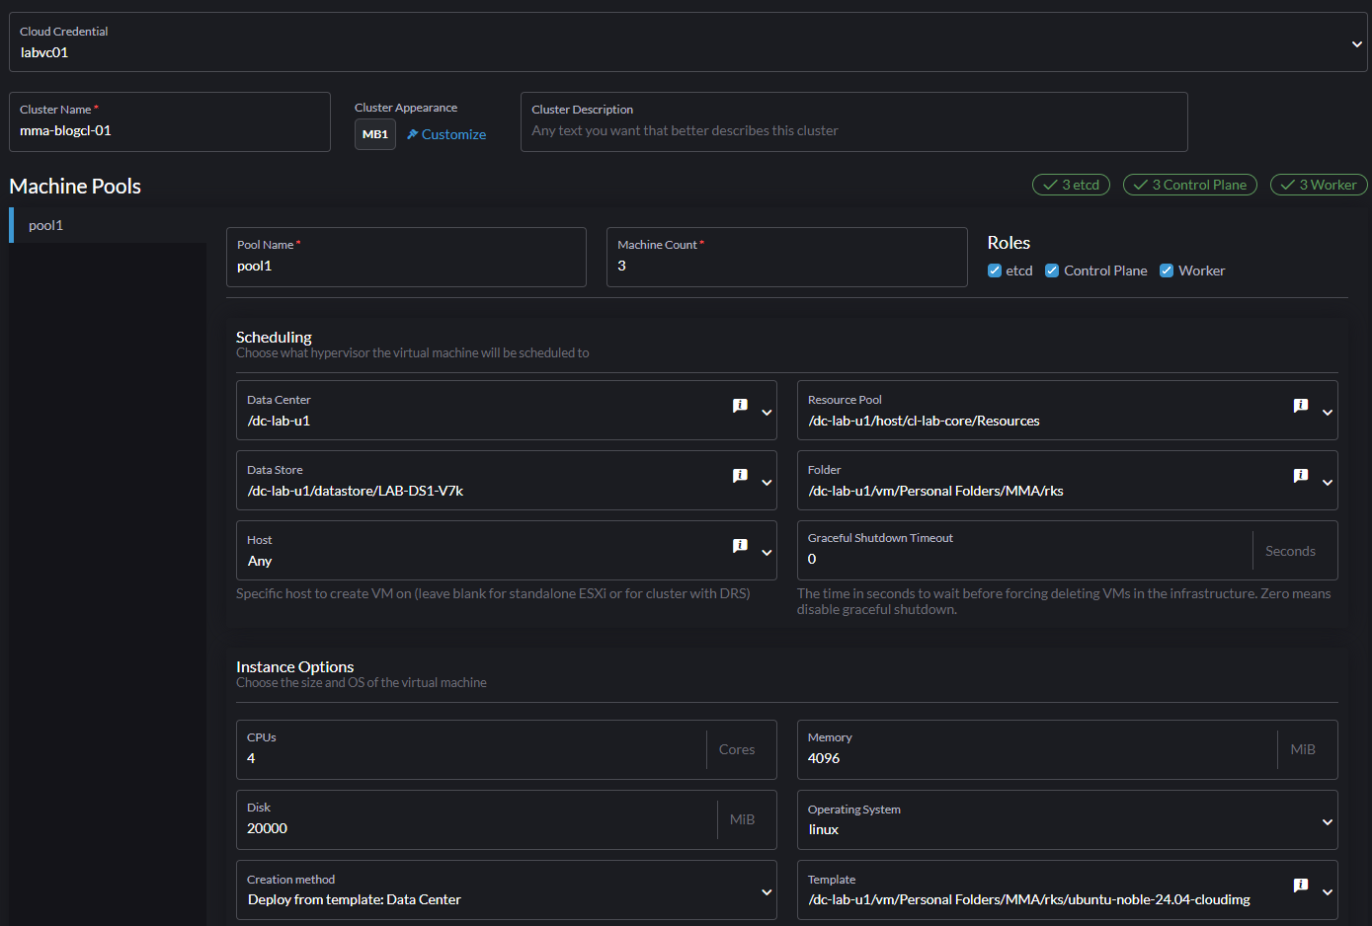Screen dimensions: 1372x926
Task: Click the pin icon next to Customize
Action: coord(413,134)
